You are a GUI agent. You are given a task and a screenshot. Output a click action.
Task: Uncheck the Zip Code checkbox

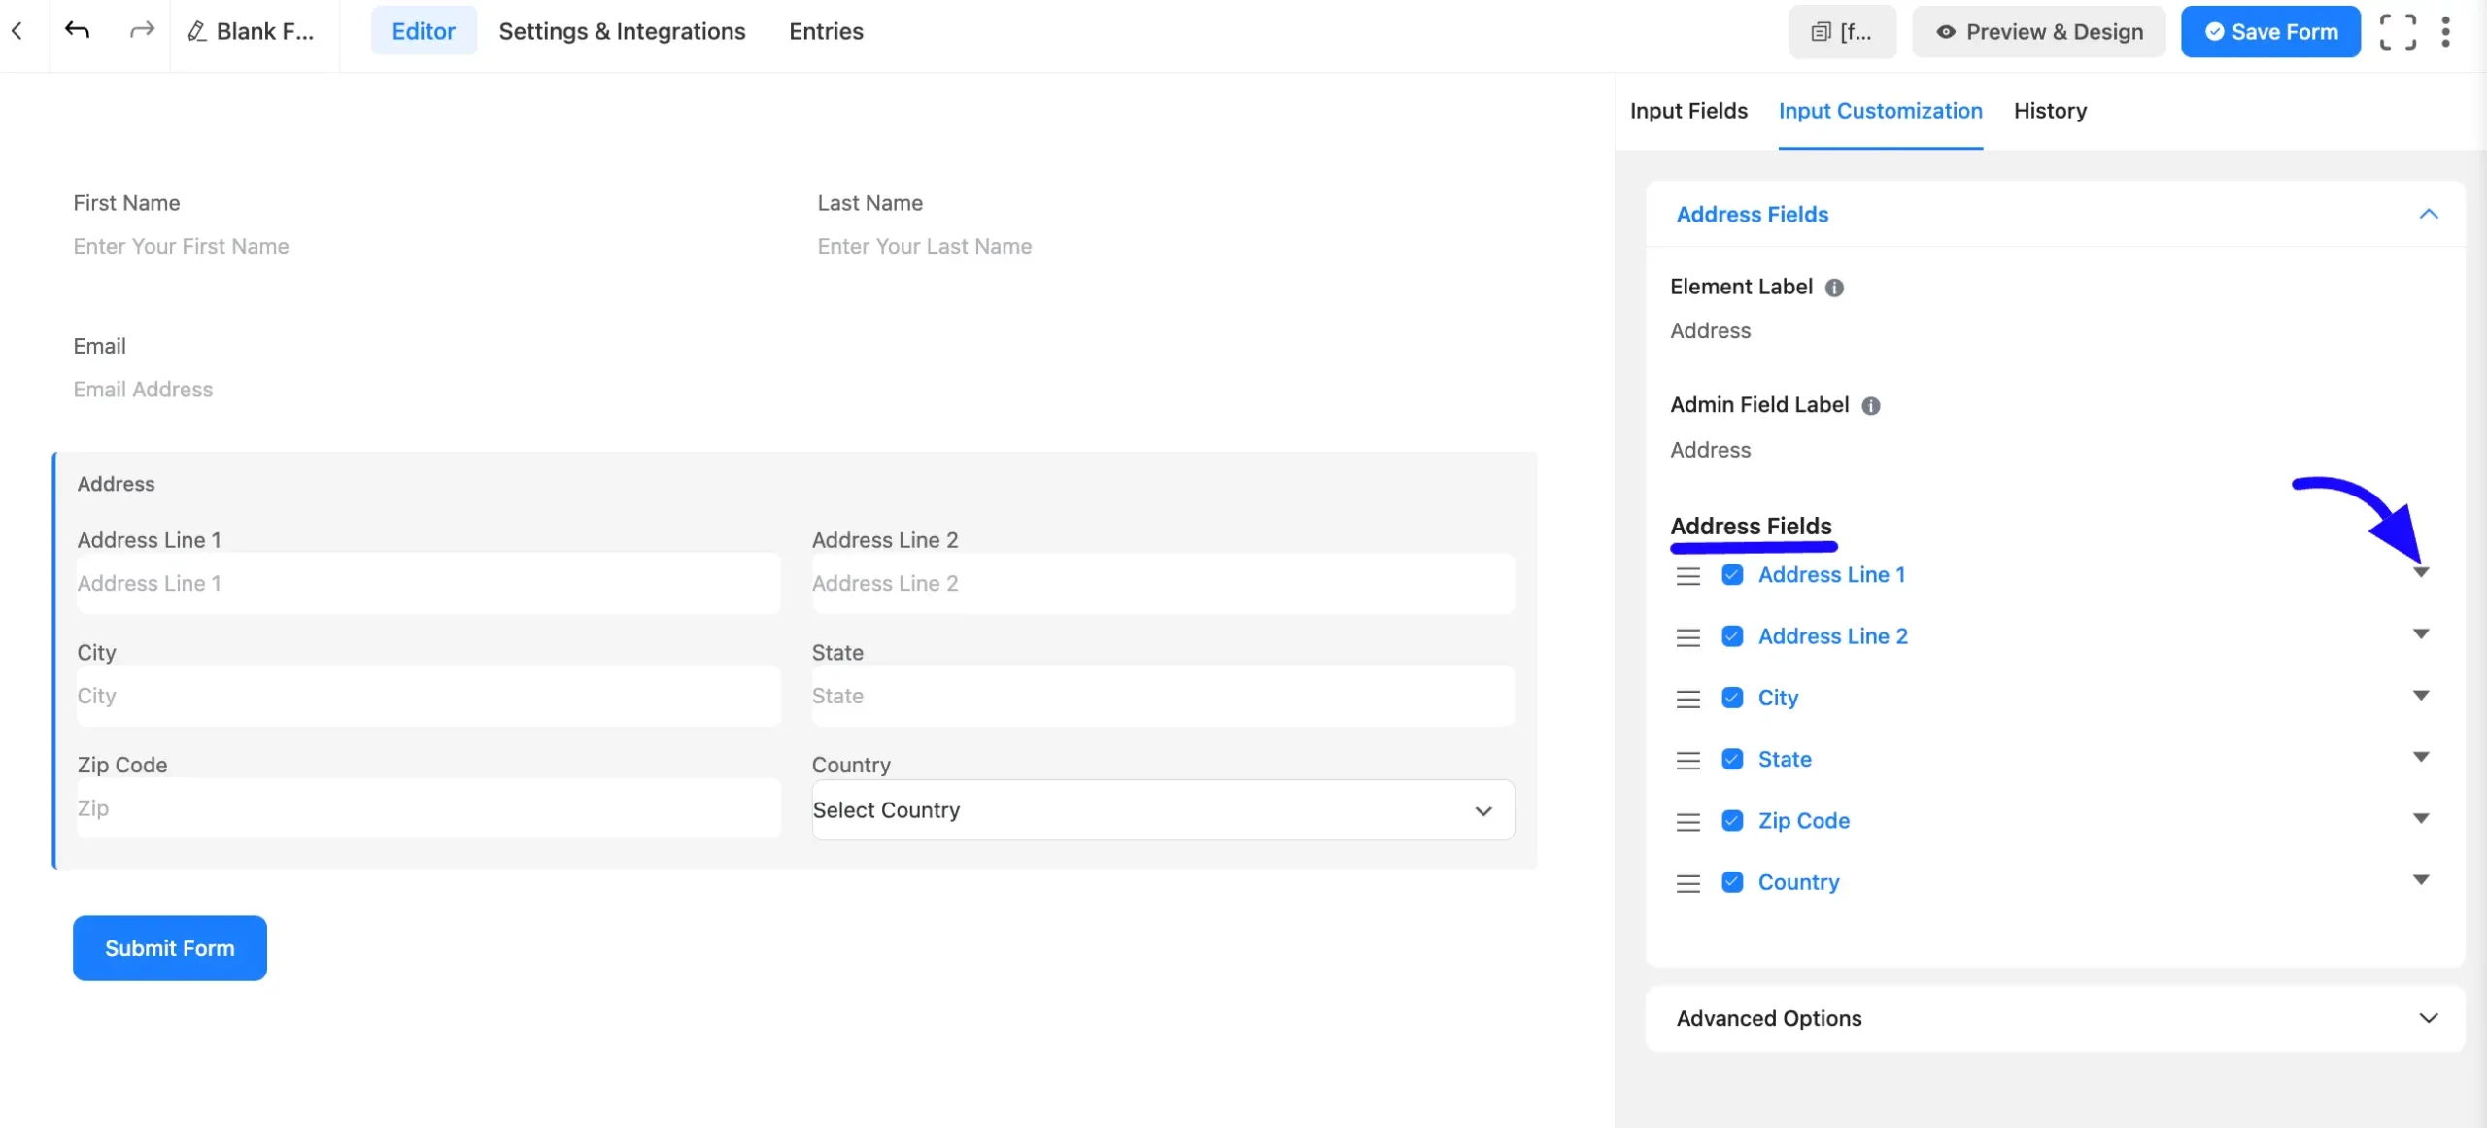(x=1732, y=821)
